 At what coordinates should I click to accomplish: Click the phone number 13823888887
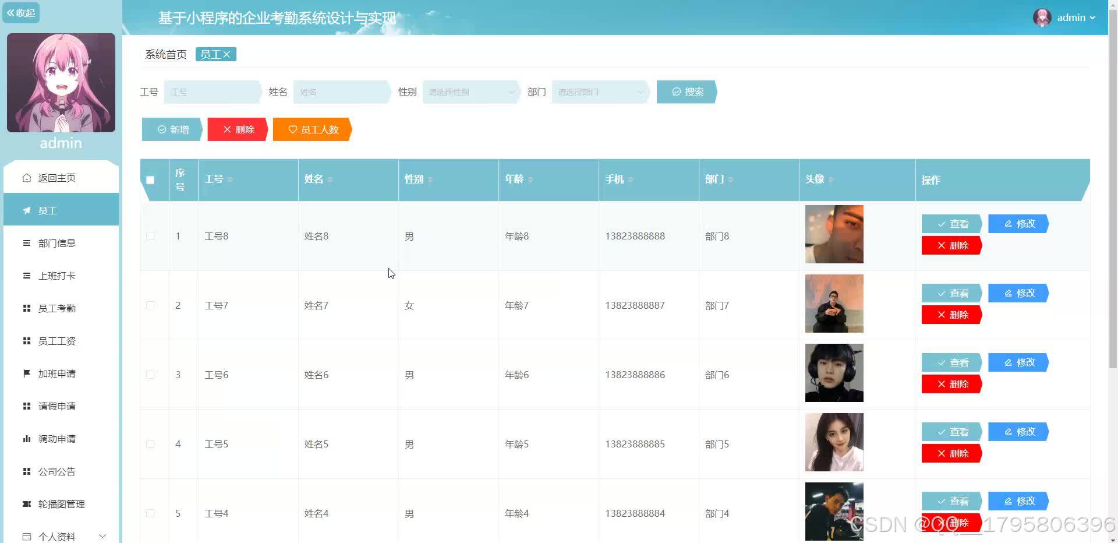click(635, 305)
